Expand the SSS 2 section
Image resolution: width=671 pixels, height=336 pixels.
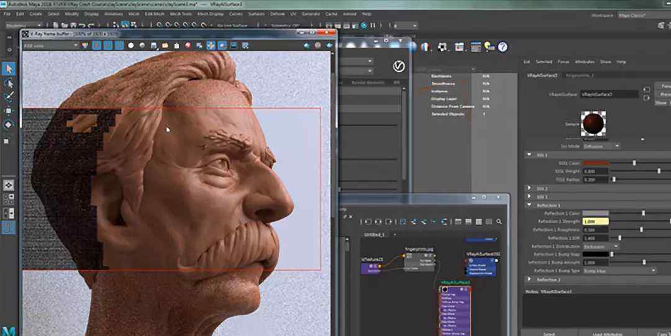(529, 188)
